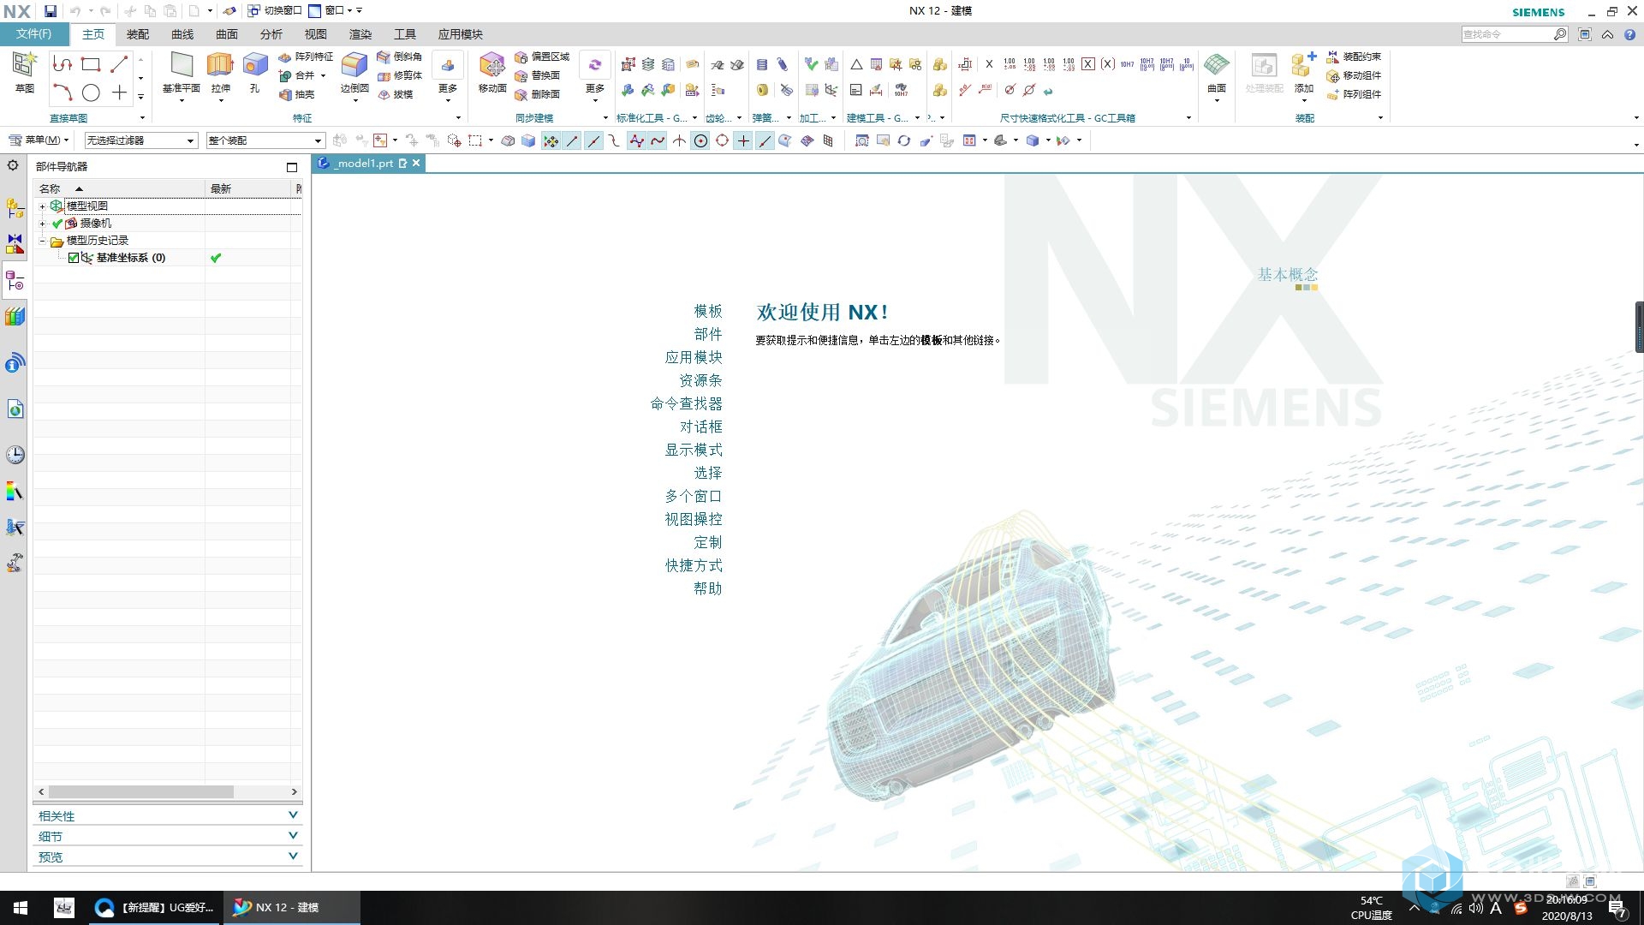1644x925 pixels.
Task: Open the 无选择过滤器 selection filter dropdown
Action: tap(190, 140)
